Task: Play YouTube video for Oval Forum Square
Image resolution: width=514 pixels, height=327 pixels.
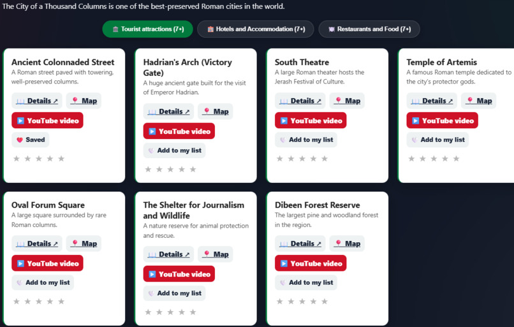Action: pos(48,263)
